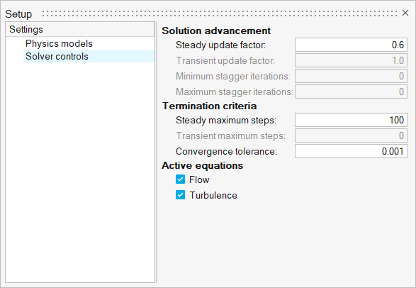Image resolution: width=416 pixels, height=288 pixels.
Task: Click the Turbulence label text
Action: pos(213,195)
